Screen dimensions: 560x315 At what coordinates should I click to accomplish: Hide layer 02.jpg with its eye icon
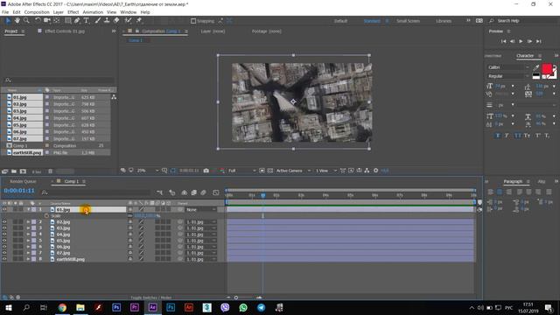pyautogui.click(x=4, y=222)
